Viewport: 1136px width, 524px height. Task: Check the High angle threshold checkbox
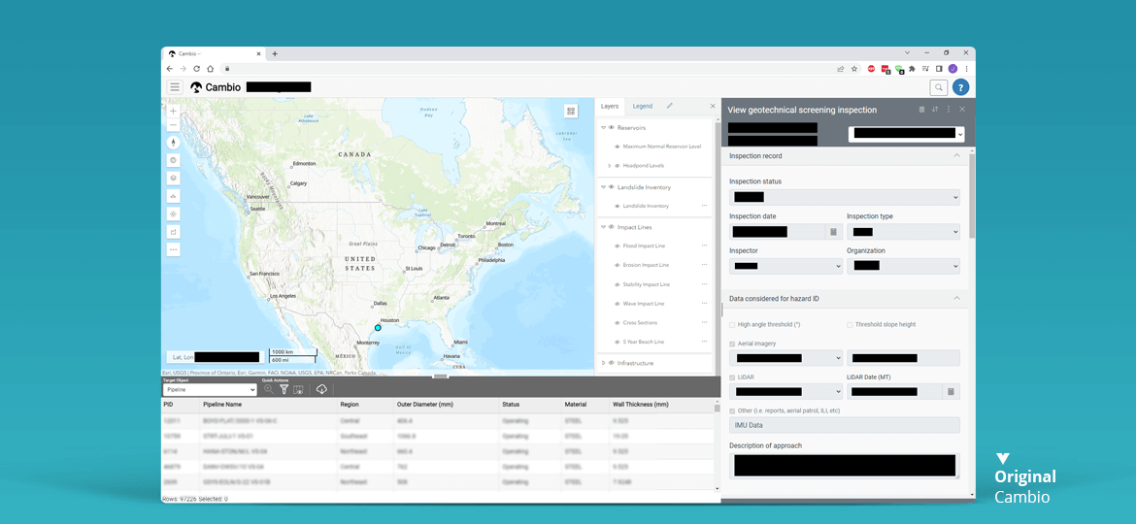pyautogui.click(x=732, y=324)
